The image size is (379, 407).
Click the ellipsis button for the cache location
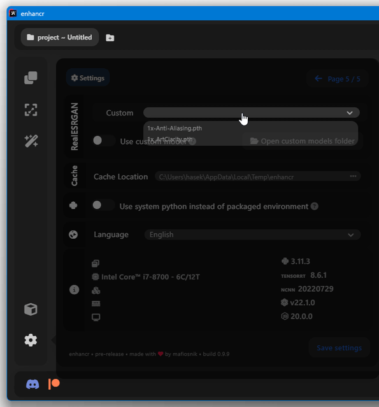(x=353, y=176)
